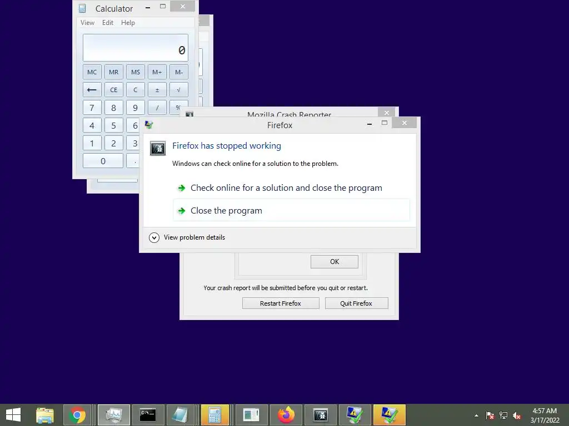The height and width of the screenshot is (426, 569).
Task: Open Action Center flag tray icon
Action: (x=490, y=415)
